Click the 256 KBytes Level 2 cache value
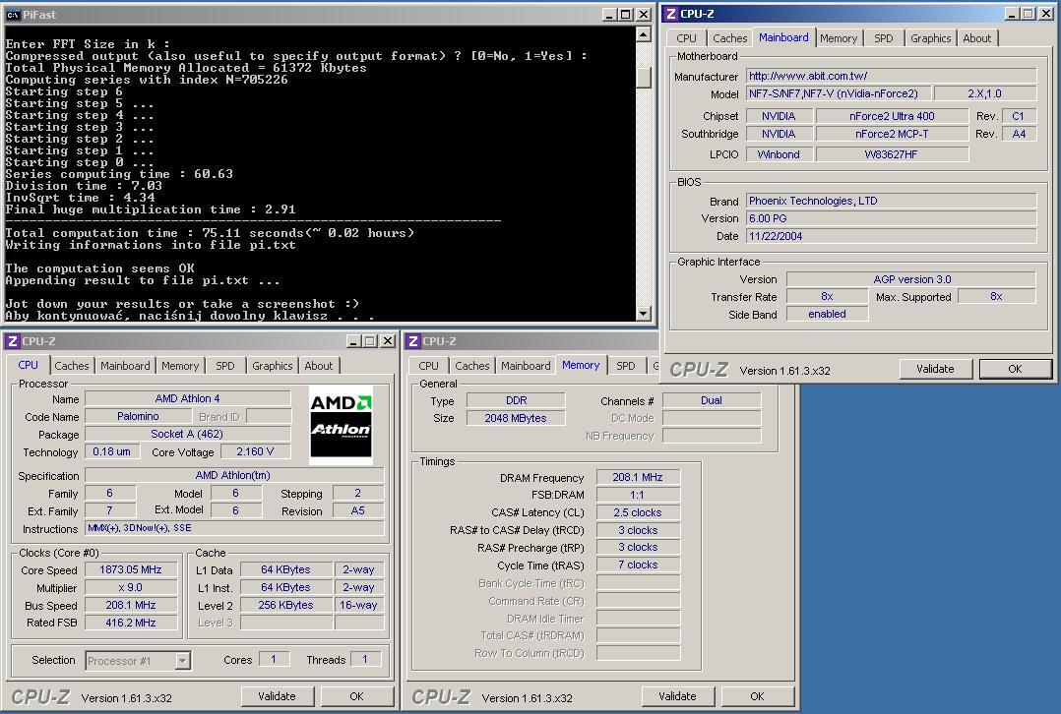 coord(285,605)
